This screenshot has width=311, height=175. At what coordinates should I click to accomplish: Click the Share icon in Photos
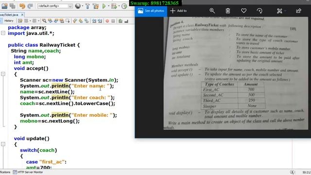click(x=298, y=11)
